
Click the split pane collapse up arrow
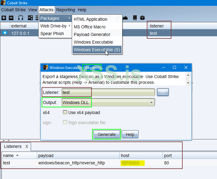click(4, 140)
